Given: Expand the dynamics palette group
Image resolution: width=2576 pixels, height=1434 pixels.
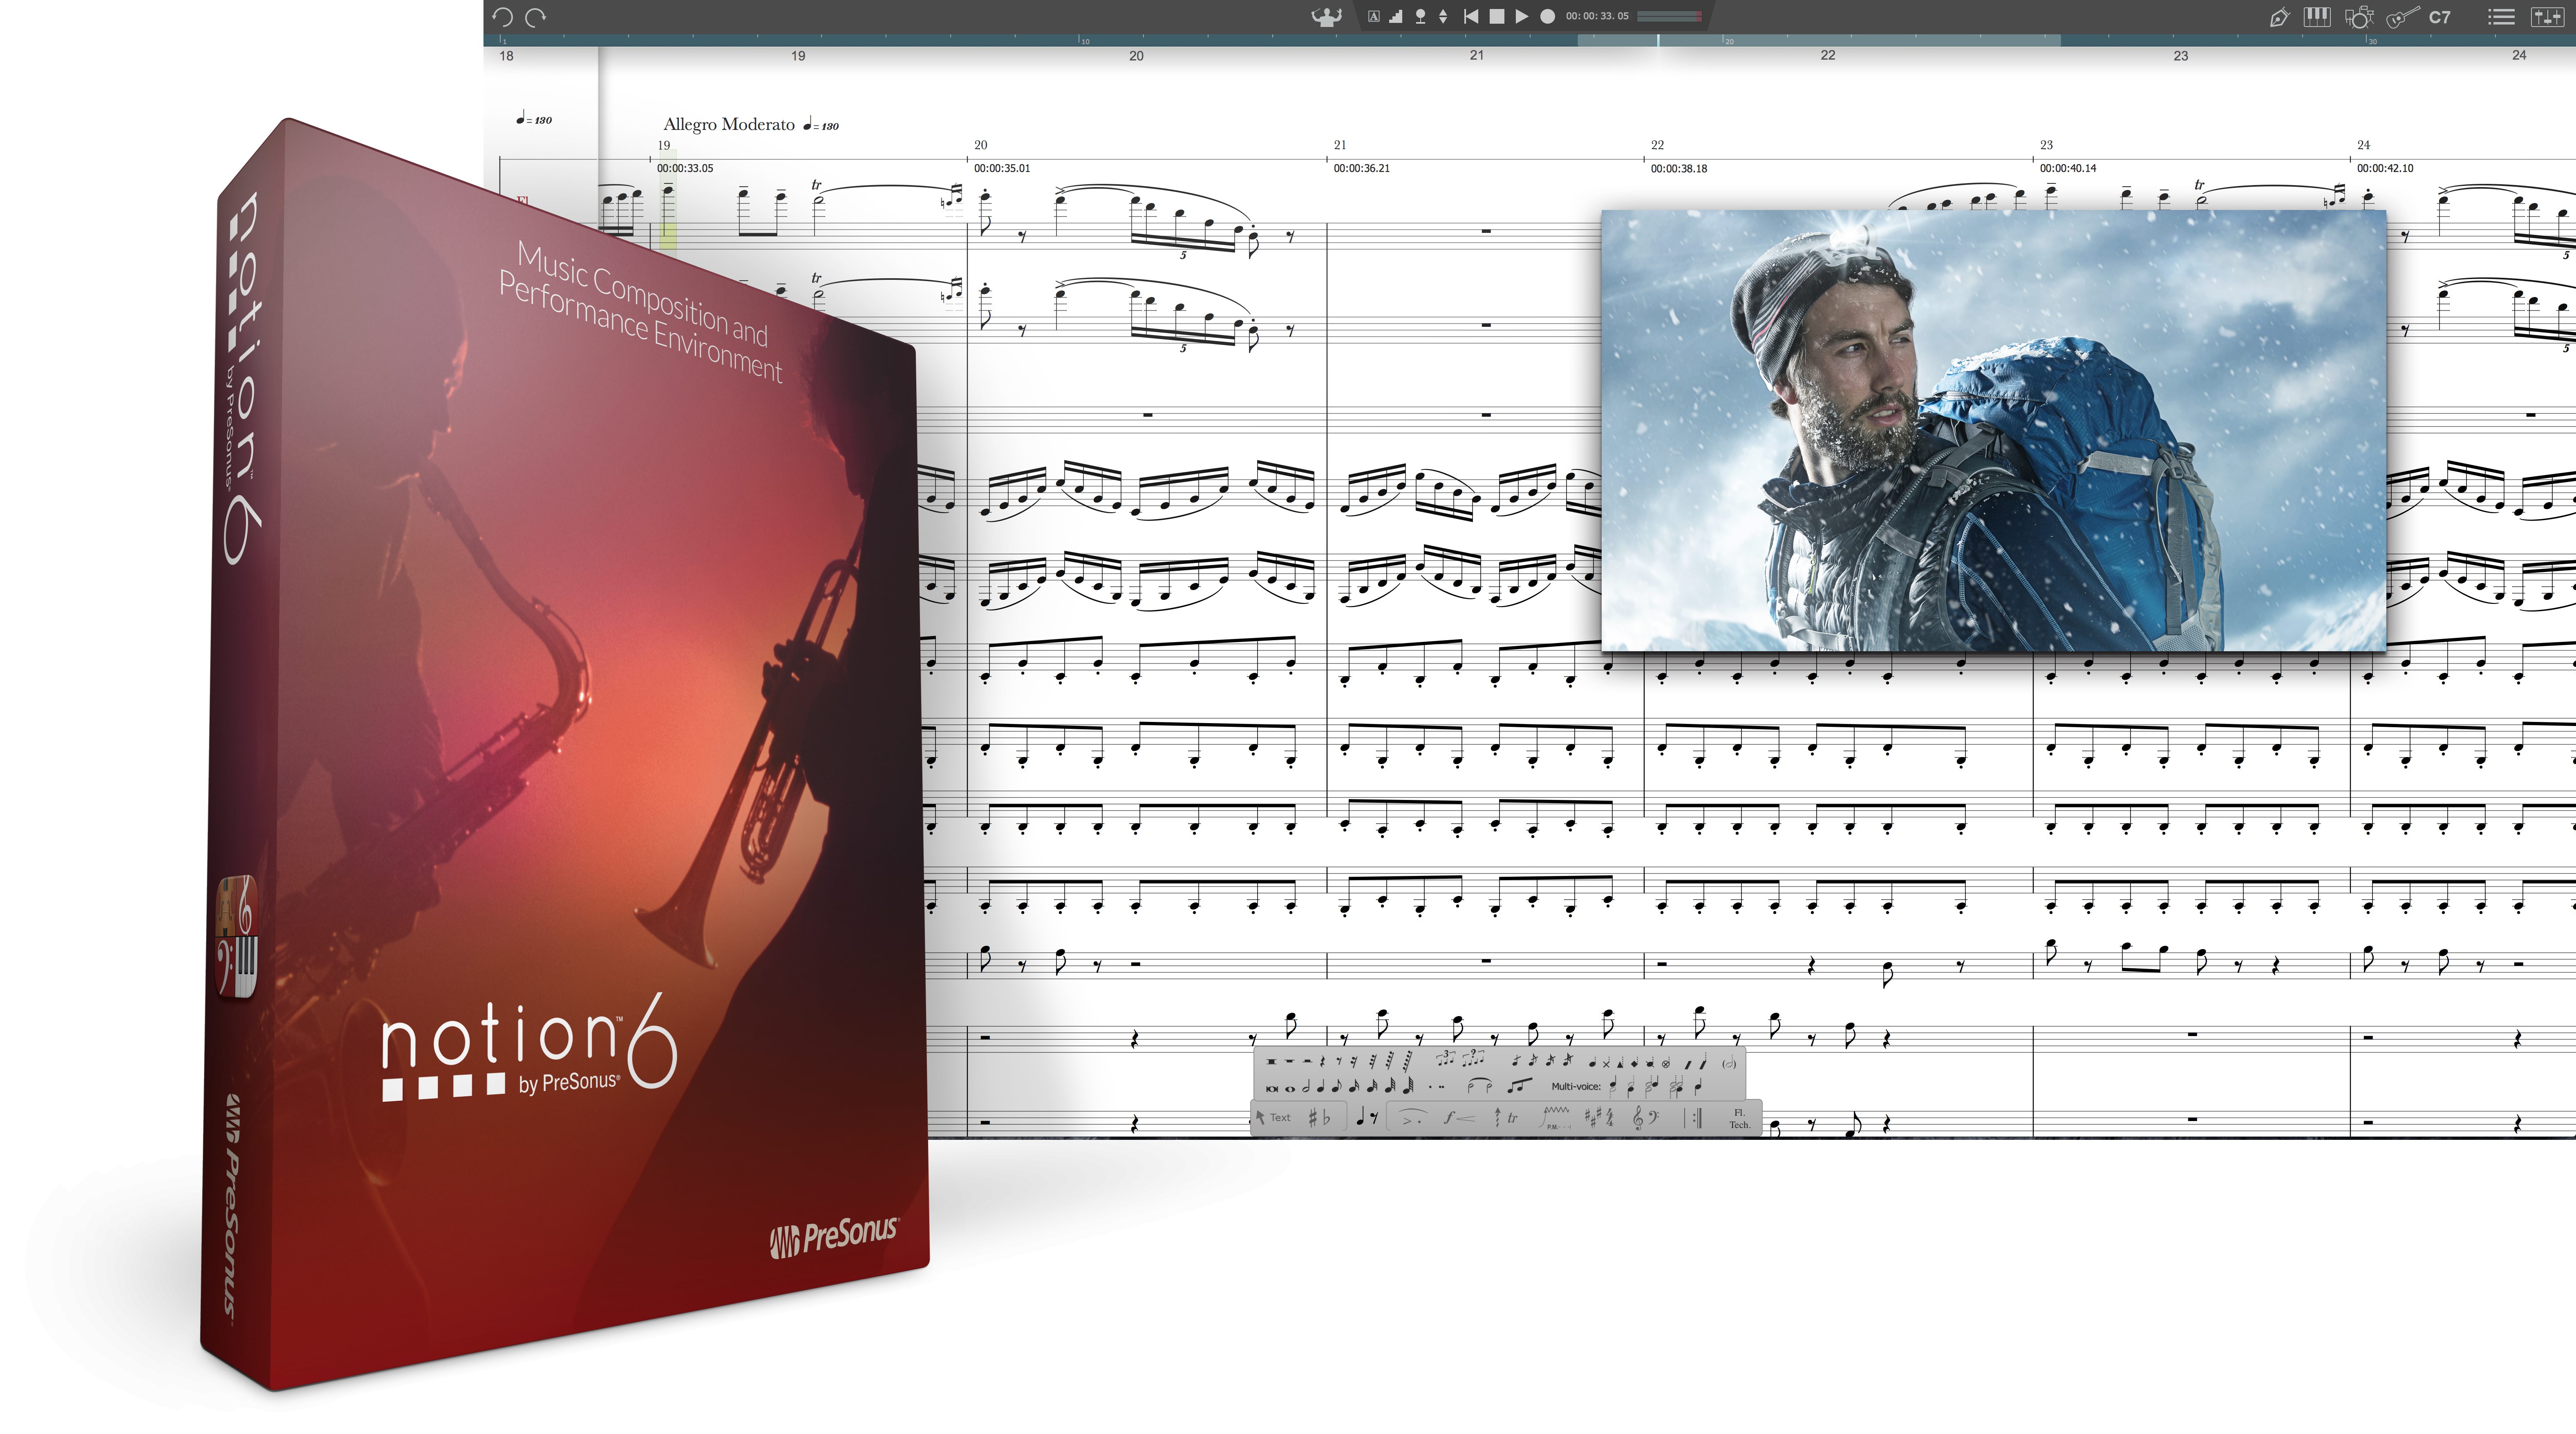Looking at the screenshot, I should point(1460,1118).
